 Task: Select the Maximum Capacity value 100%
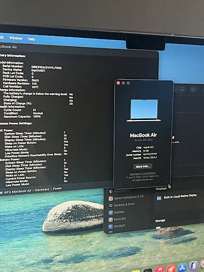(37, 117)
